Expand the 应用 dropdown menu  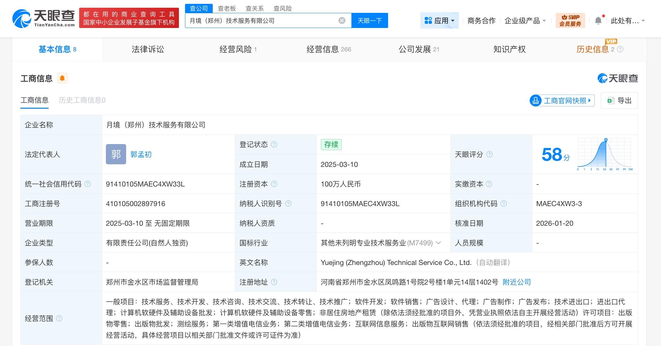click(439, 21)
